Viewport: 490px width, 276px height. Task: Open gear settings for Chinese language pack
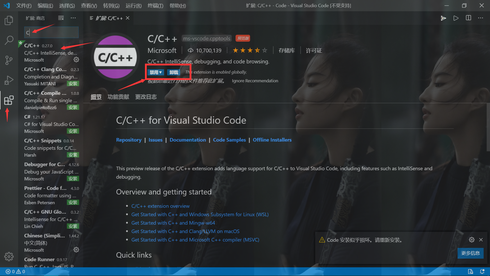76,250
